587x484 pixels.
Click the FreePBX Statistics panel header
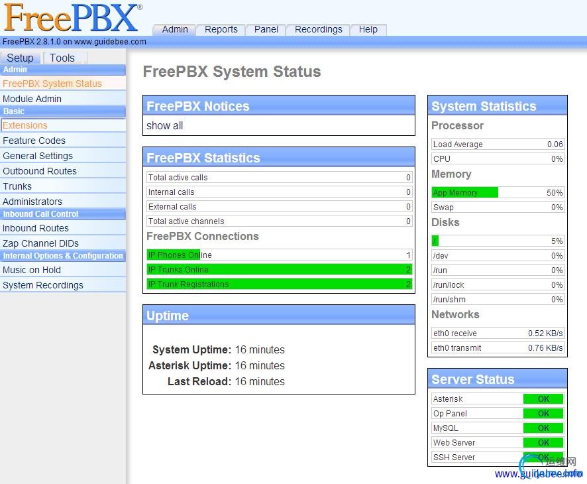coord(279,157)
